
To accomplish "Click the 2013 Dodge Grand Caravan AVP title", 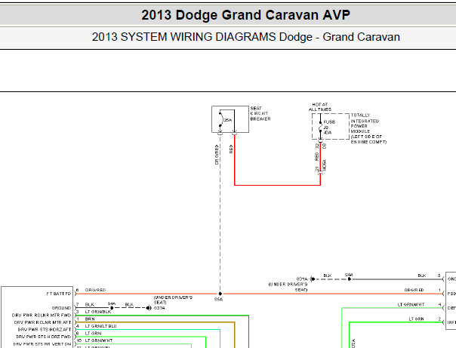I will (x=246, y=15).
